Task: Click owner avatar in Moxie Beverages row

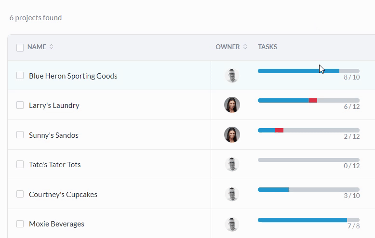Action: click(x=232, y=224)
